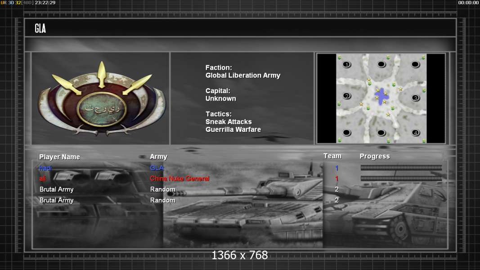This screenshot has width=480, height=270.
Task: Click the "Player Name" column header
Action: point(59,157)
